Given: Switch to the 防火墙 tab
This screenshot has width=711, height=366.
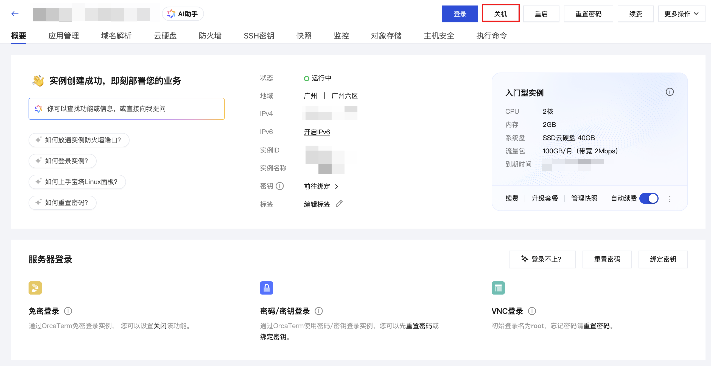Looking at the screenshot, I should (210, 36).
